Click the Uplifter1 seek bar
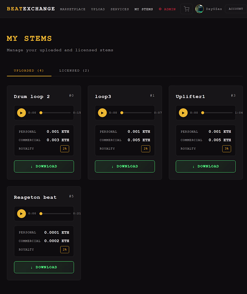The image size is (247, 294). point(218,113)
